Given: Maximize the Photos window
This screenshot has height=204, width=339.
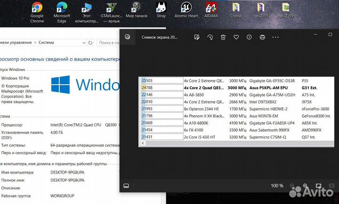Looking at the screenshot, I should coord(330,34).
